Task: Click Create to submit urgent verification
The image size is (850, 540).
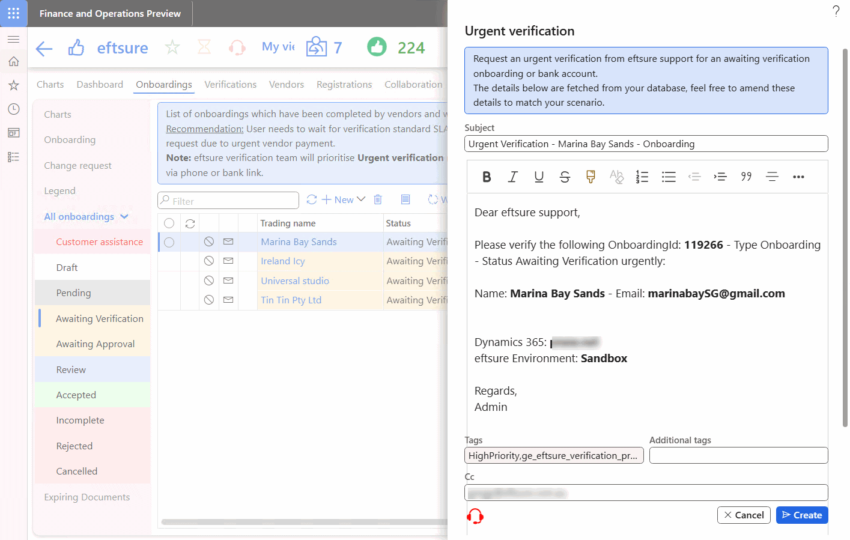Action: [x=802, y=515]
